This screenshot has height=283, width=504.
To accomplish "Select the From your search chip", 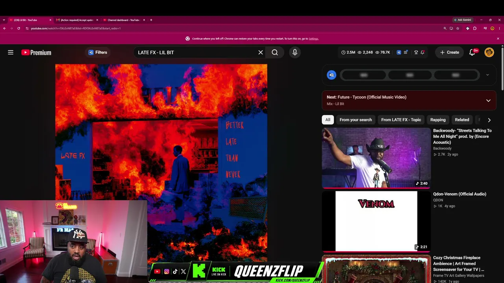I will coord(356,120).
